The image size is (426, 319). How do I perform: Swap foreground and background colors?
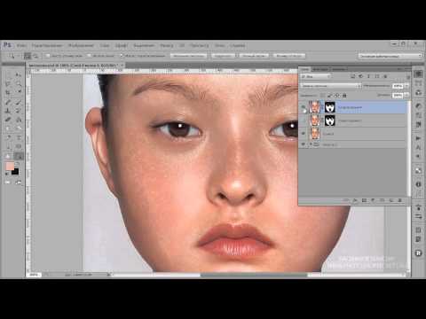click(18, 164)
